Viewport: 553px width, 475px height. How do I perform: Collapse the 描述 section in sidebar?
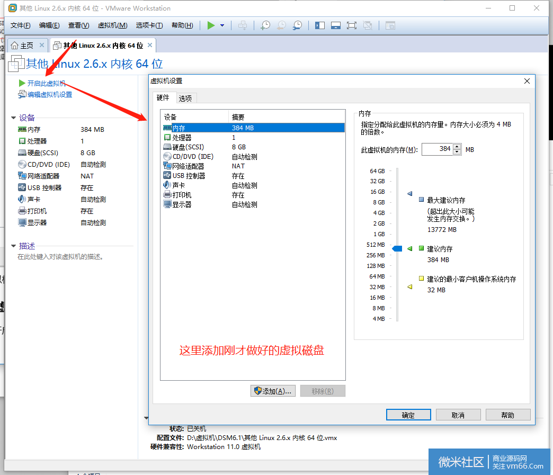click(13, 246)
